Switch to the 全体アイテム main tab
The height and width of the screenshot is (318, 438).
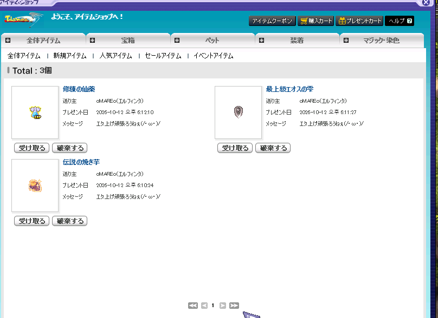click(x=43, y=41)
